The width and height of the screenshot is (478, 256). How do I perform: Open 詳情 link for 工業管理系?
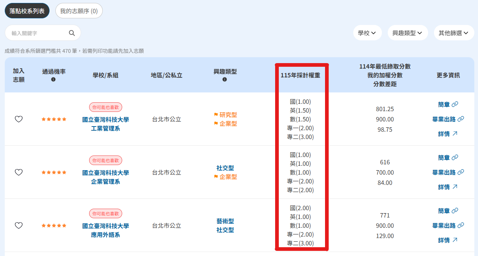coord(448,134)
